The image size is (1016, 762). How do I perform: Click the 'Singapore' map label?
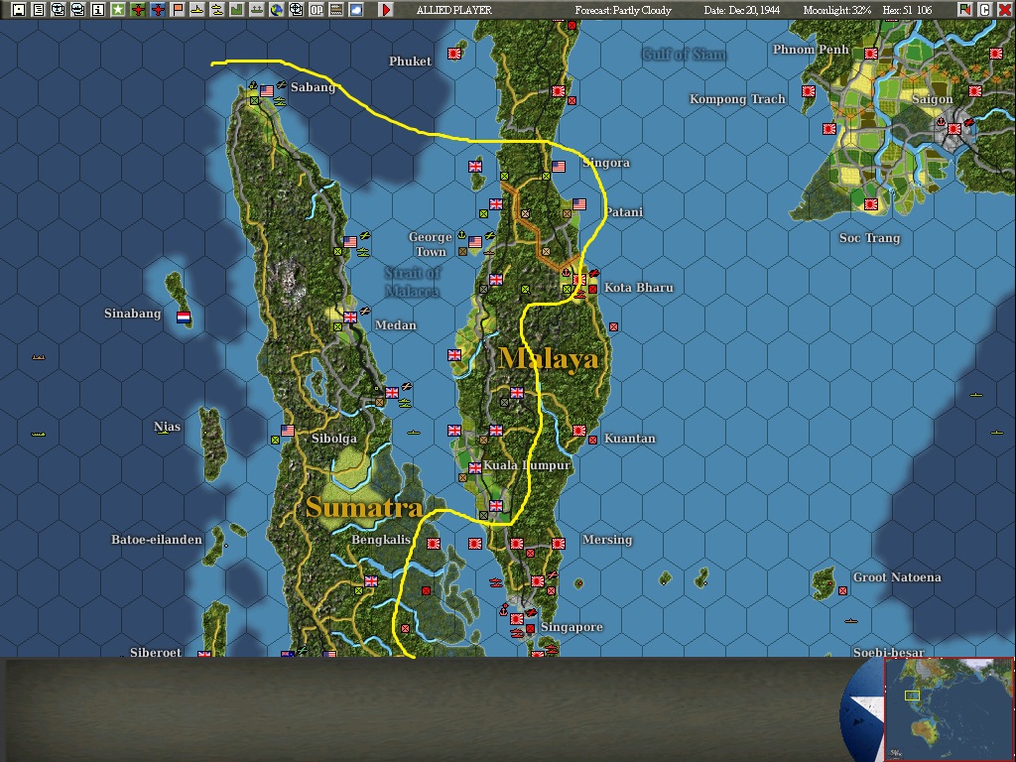(x=571, y=627)
